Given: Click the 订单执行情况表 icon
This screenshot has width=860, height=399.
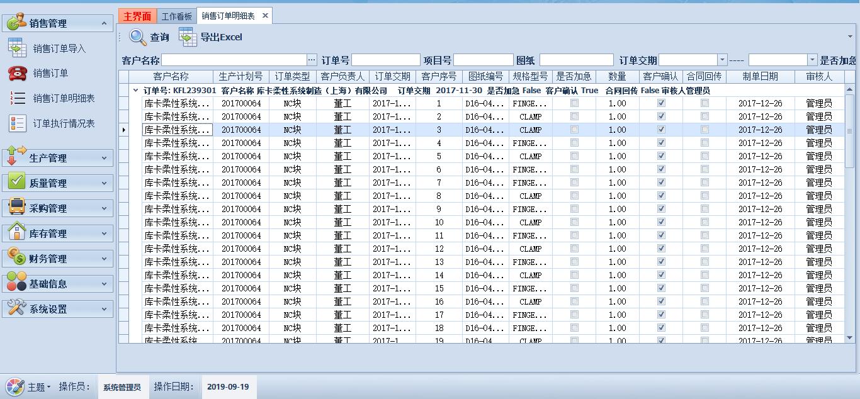Looking at the screenshot, I should click(17, 123).
